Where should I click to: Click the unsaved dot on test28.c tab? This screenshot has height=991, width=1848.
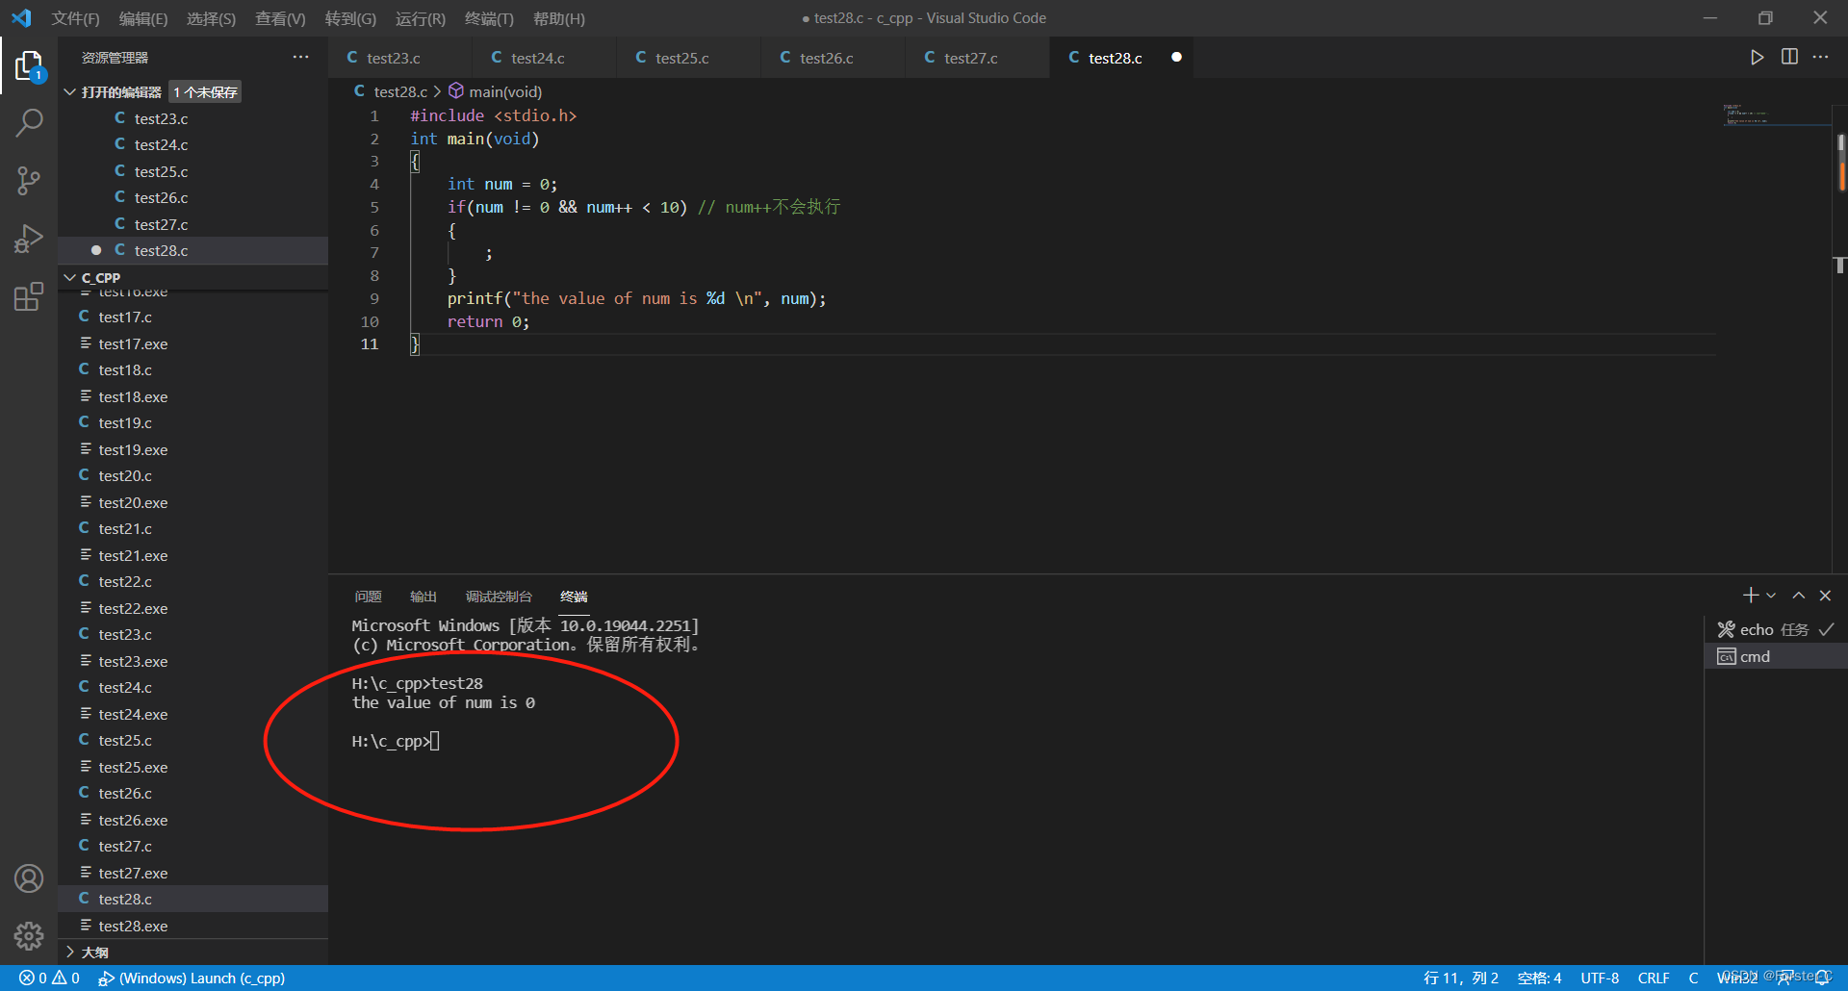pyautogui.click(x=1176, y=57)
